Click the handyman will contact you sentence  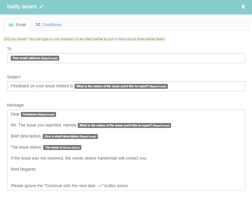click(79, 158)
